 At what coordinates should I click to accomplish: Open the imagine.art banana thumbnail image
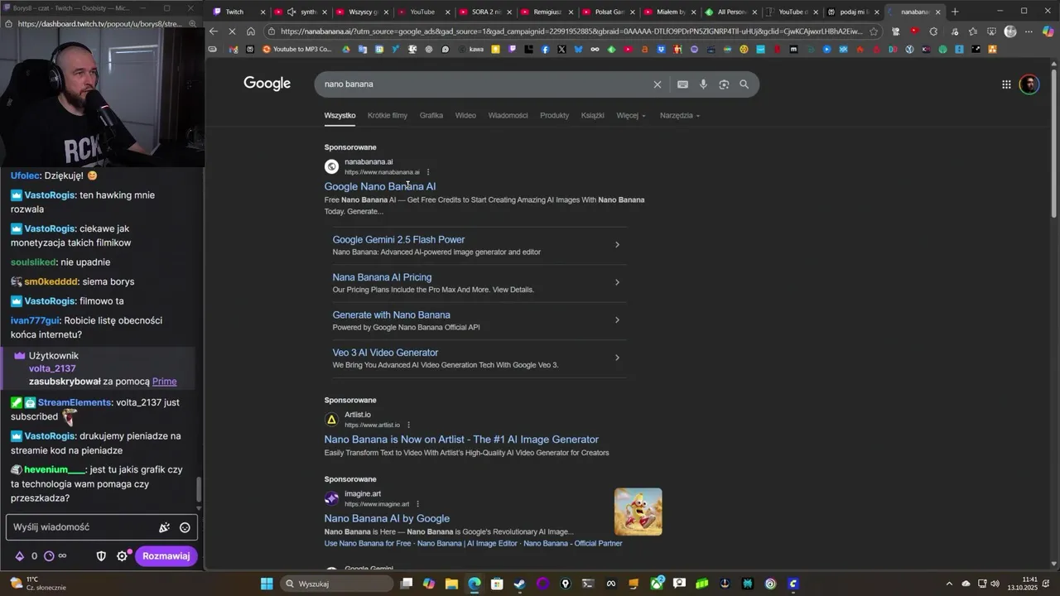coord(638,512)
